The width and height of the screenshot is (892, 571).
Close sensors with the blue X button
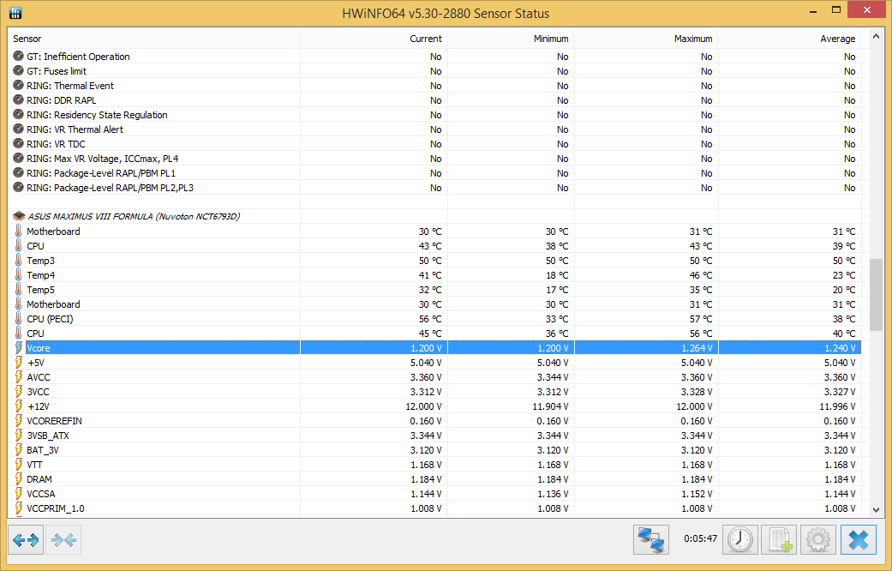pyautogui.click(x=859, y=539)
